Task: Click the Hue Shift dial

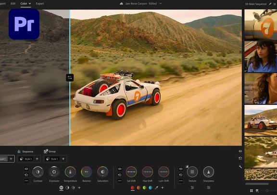Action: click(148, 172)
